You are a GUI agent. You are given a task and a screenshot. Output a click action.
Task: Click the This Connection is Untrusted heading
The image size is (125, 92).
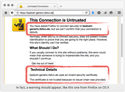click(x=58, y=20)
